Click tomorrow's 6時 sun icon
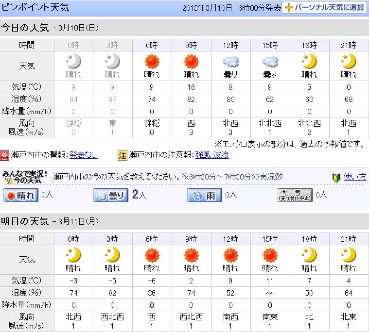This screenshot has width=369, height=332. pos(152,255)
